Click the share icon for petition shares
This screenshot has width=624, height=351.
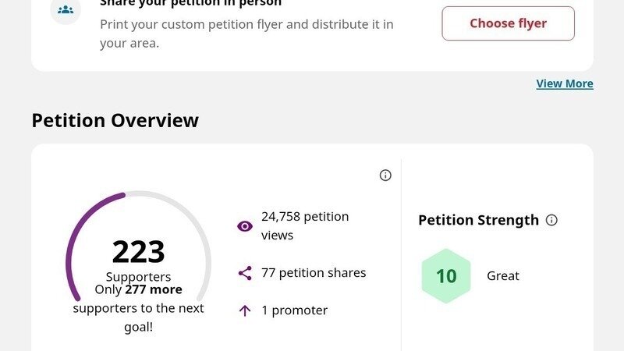245,273
